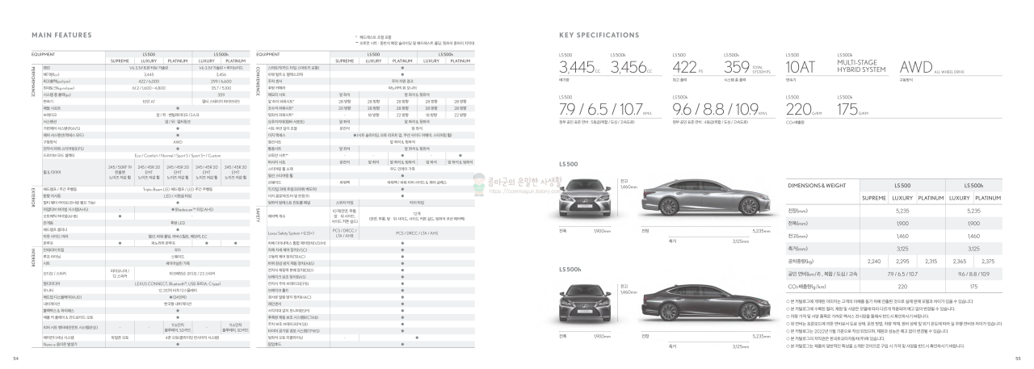The image size is (1034, 369).
Task: Click the 2,315 curb weight cell
Action: [x=931, y=261]
